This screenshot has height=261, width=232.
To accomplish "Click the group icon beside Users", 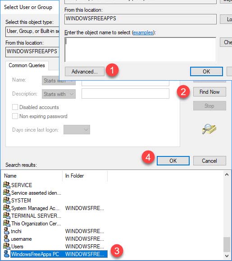I will tap(7, 246).
